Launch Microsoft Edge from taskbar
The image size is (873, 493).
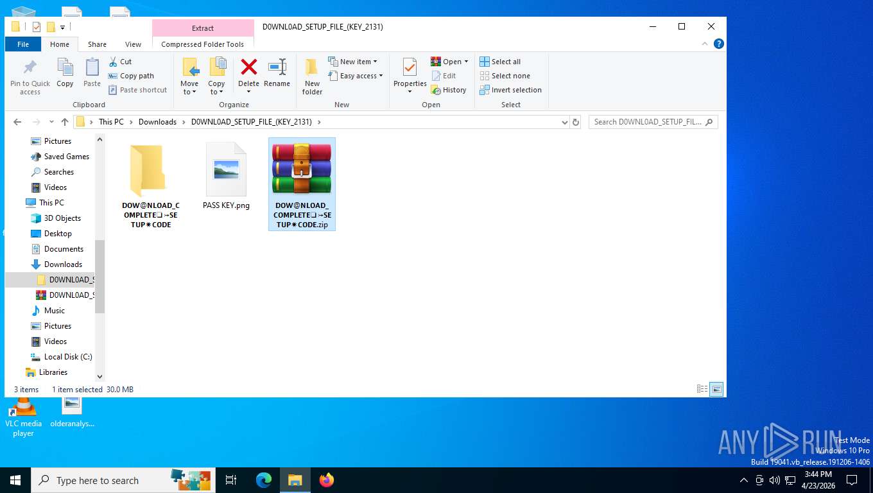click(264, 480)
